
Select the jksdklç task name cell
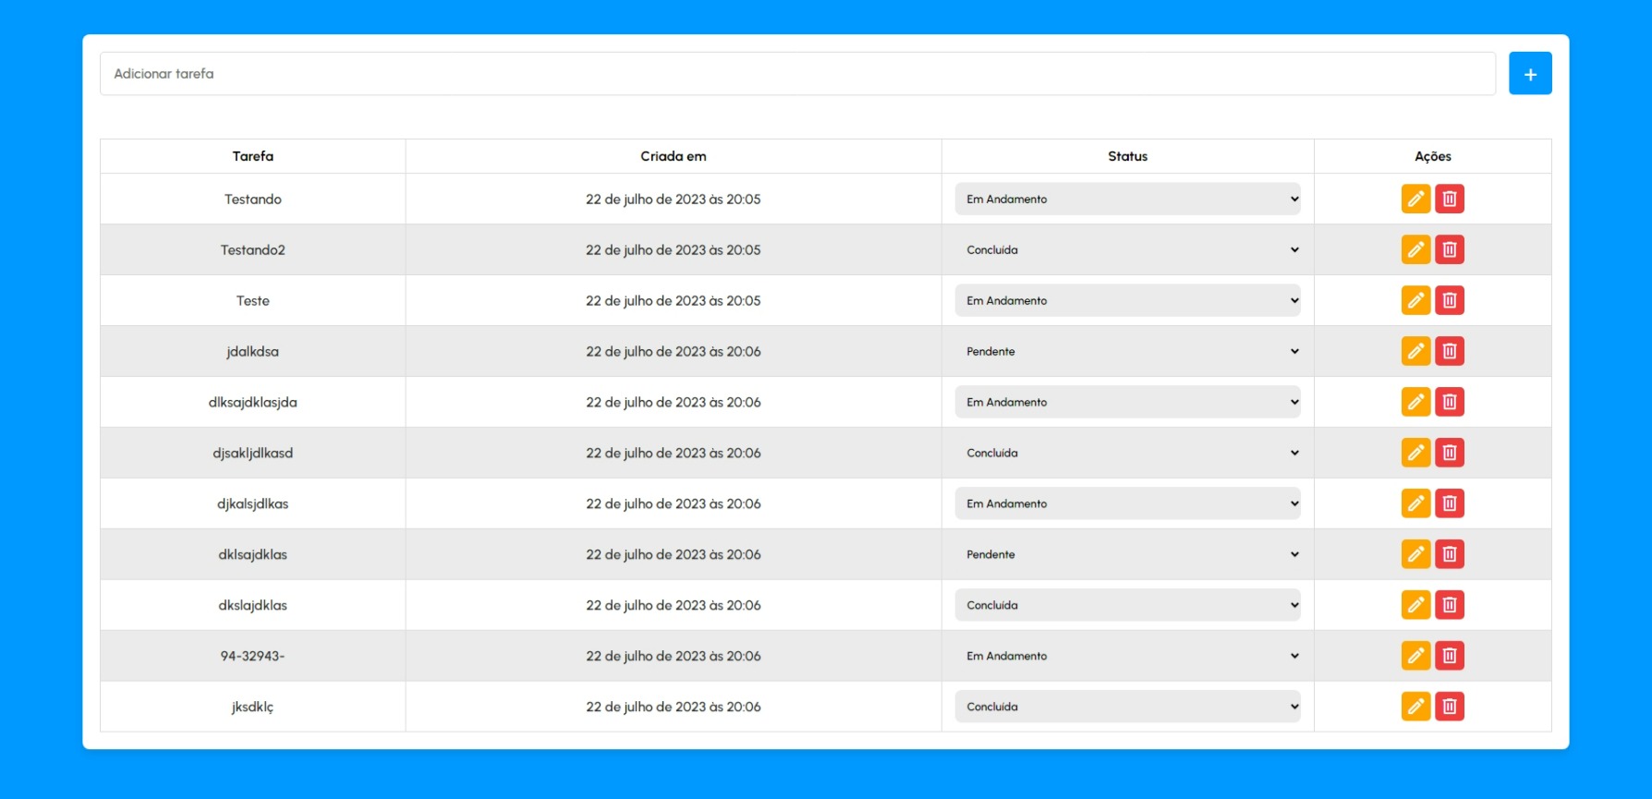pyautogui.click(x=252, y=707)
